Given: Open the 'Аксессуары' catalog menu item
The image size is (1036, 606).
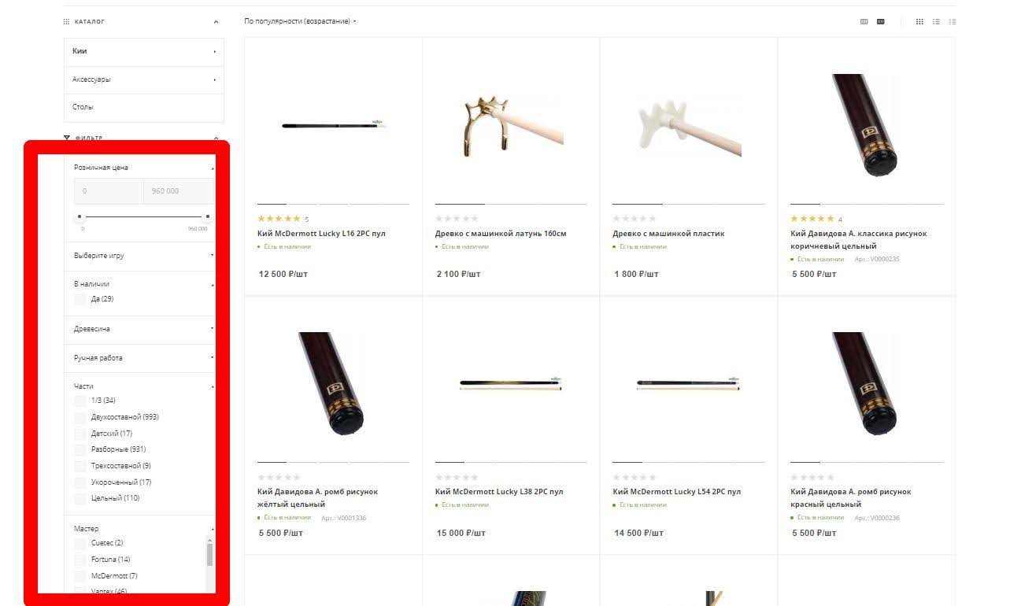Looking at the screenshot, I should pos(143,79).
